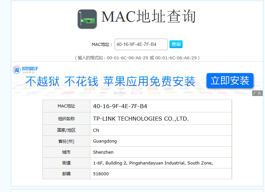The height and width of the screenshot is (192, 265).
Task: Click the 查询 search button
Action: 176,44
